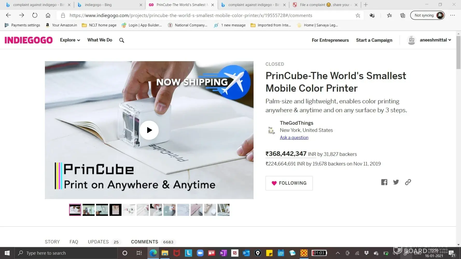Open Cortana from the taskbar

[125, 253]
